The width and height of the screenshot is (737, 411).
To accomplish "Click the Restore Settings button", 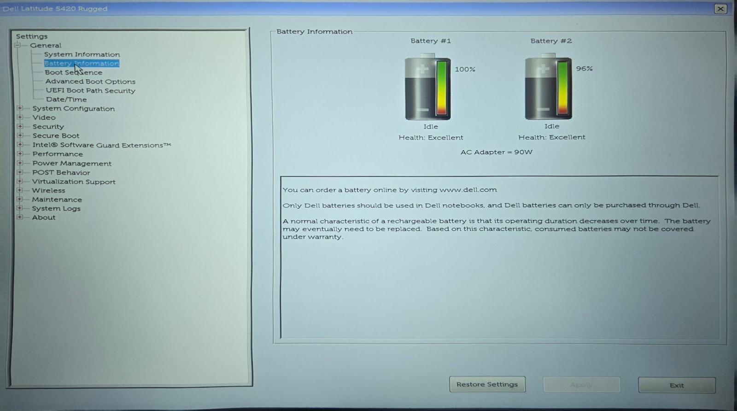I will pyautogui.click(x=487, y=384).
